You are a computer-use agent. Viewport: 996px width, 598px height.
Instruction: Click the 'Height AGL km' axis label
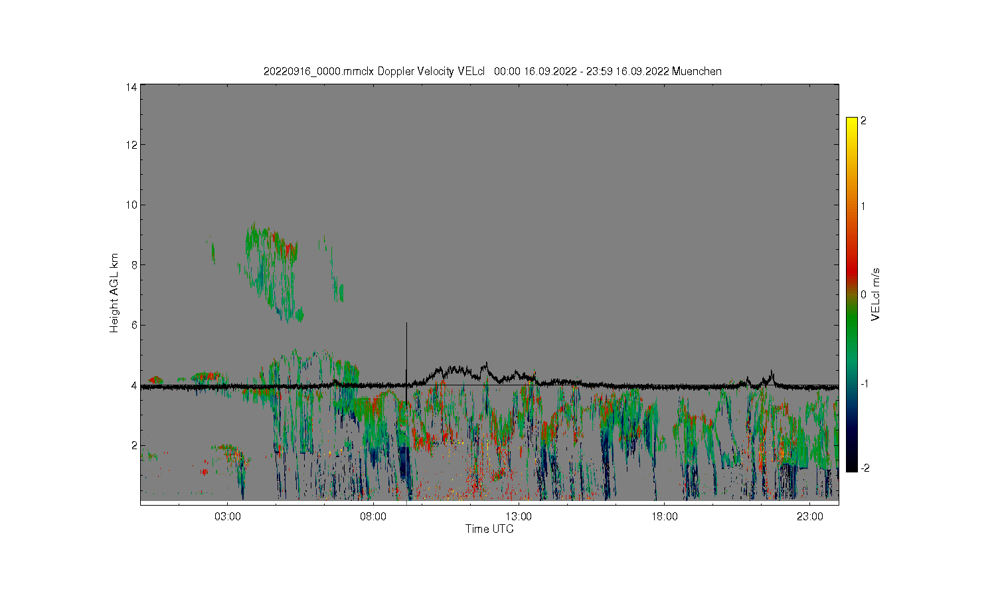pyautogui.click(x=114, y=293)
